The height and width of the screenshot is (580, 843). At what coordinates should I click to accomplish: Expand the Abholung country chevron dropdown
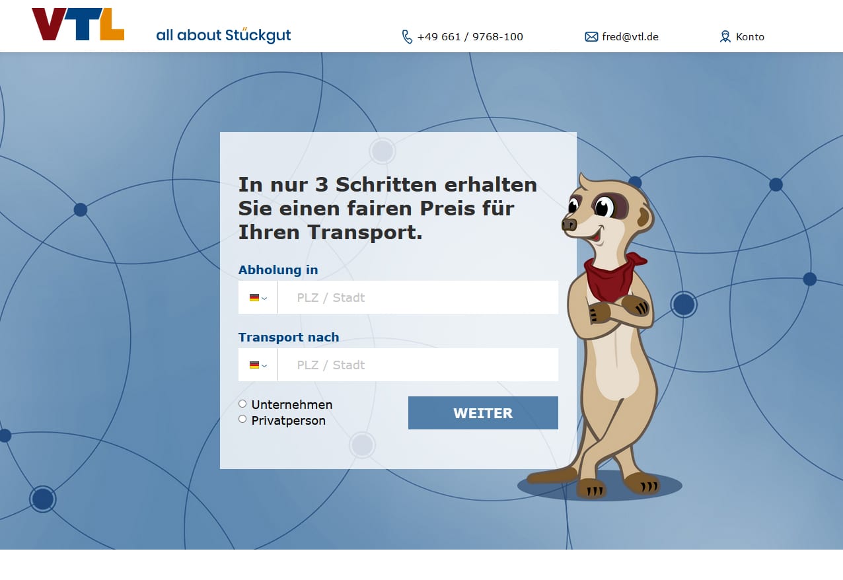coord(264,299)
